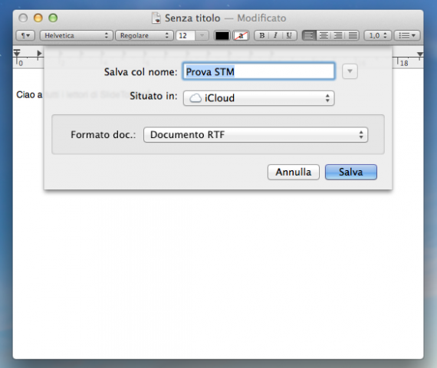
Task: Click the document icon in title bar
Action: (x=156, y=18)
